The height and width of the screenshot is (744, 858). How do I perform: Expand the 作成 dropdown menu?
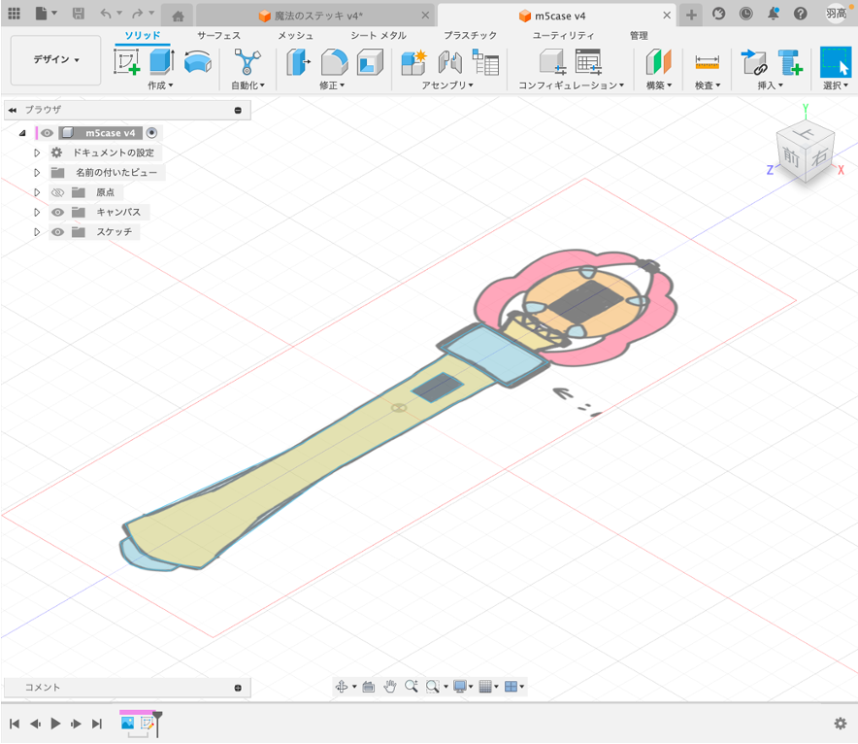tap(160, 85)
